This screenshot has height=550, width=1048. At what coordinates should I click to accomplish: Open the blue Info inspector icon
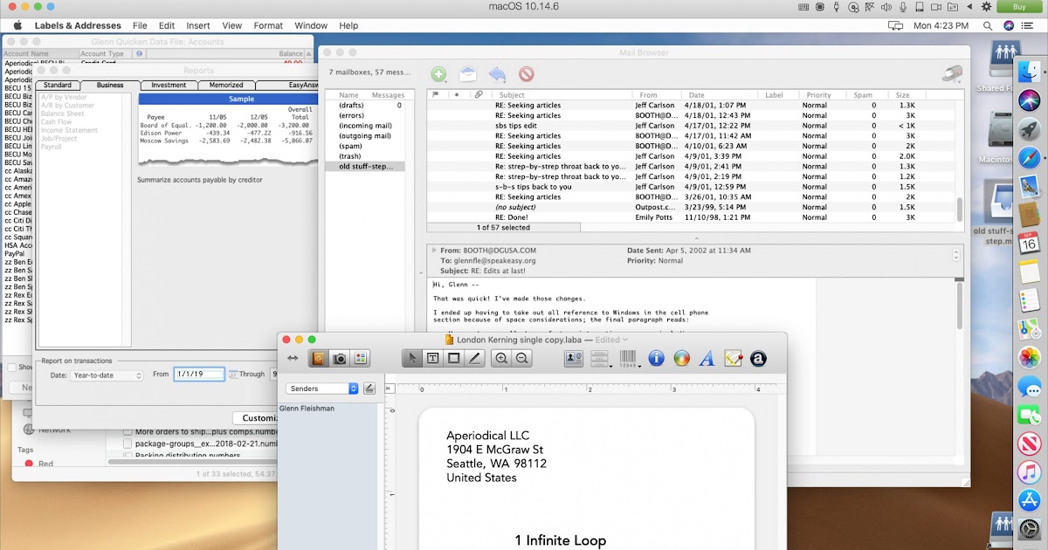pos(657,358)
